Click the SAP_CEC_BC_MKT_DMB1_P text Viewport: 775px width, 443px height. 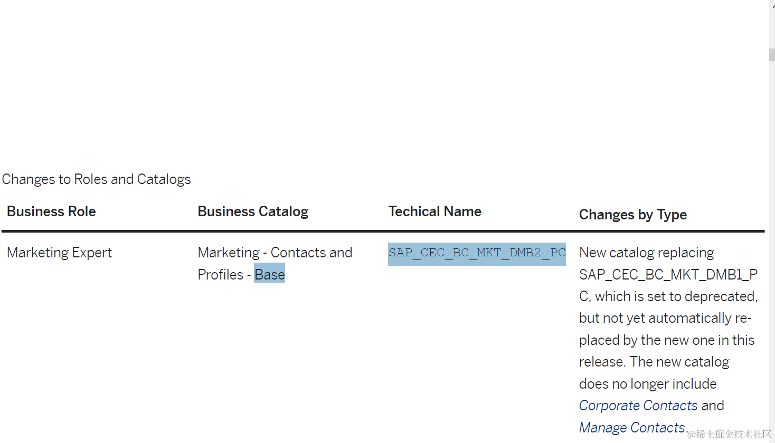(668, 275)
